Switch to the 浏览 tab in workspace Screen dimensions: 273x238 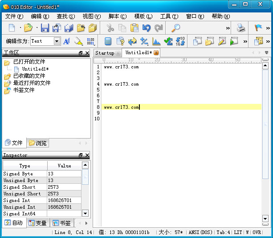click(x=38, y=143)
